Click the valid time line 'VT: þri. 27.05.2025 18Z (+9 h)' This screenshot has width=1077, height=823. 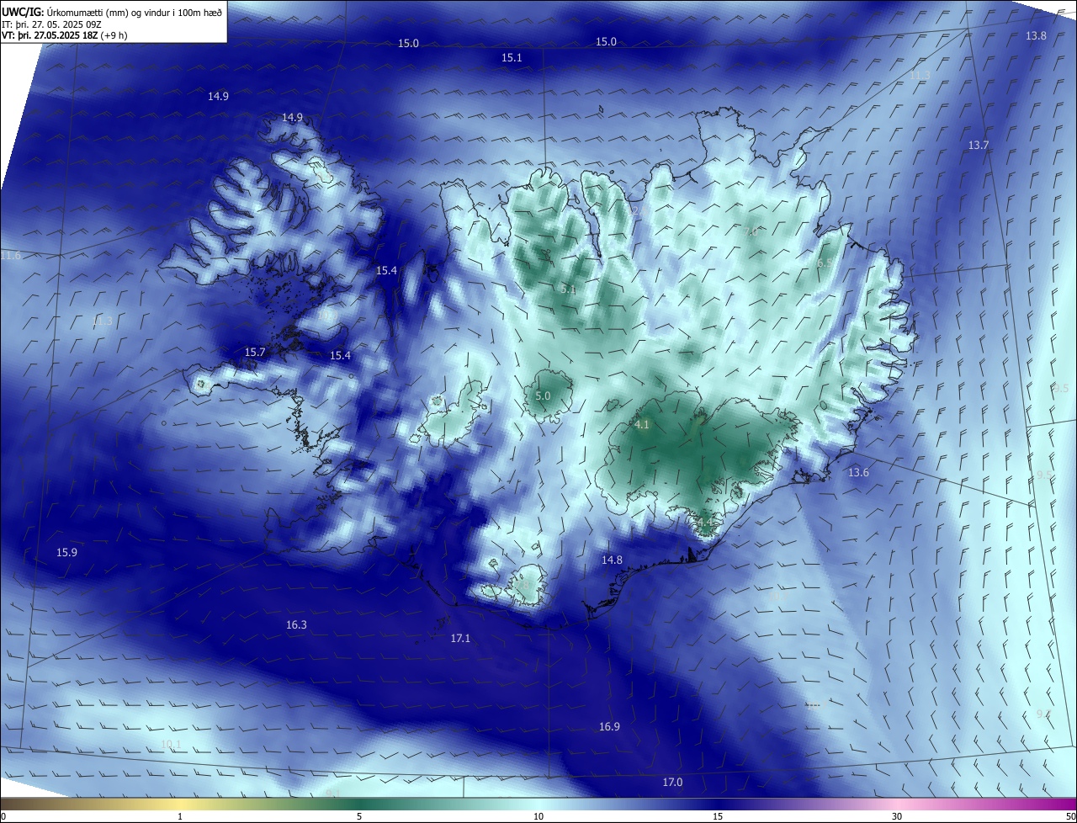(65, 35)
